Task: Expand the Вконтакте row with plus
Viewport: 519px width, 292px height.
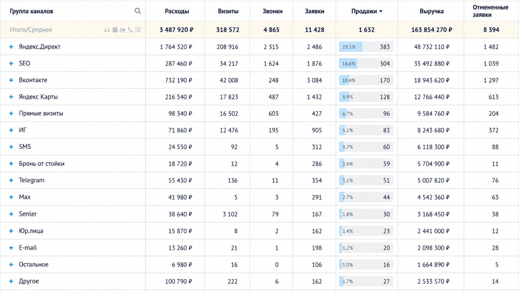Action: (11, 80)
